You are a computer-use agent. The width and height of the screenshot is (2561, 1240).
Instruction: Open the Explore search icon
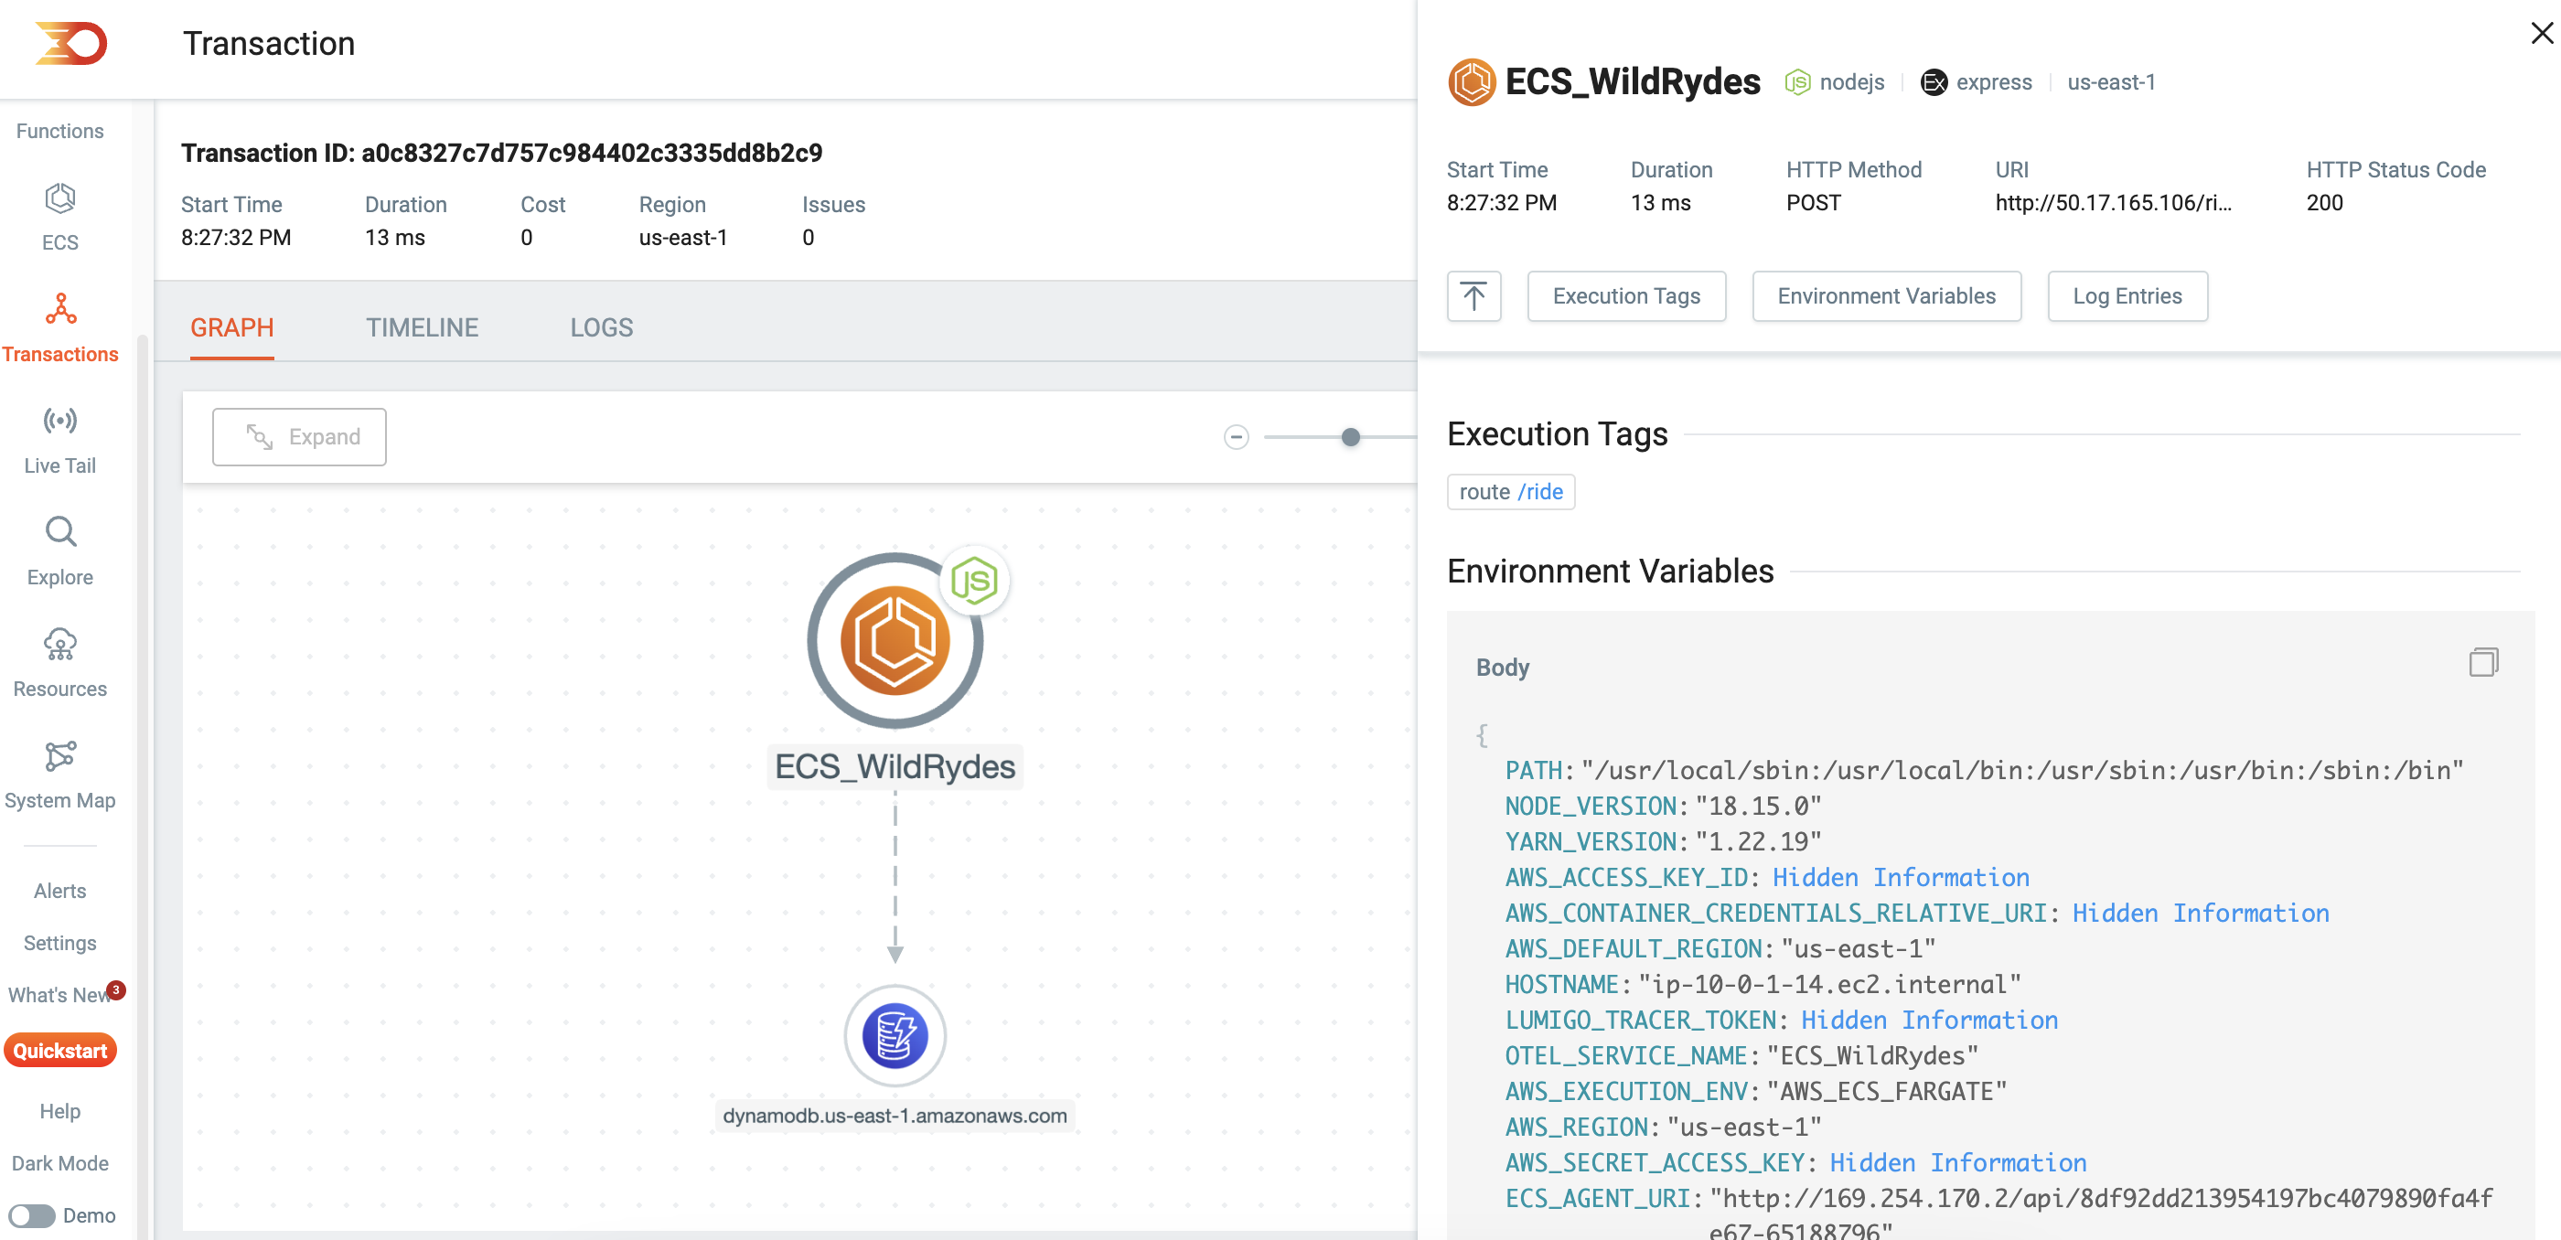tap(59, 532)
